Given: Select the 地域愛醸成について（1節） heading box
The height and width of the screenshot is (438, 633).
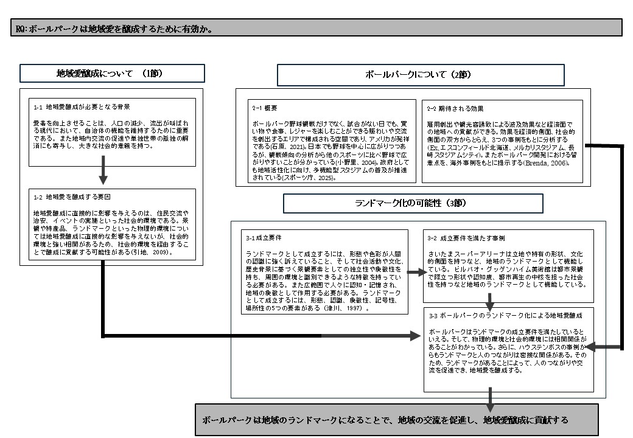Looking at the screenshot, I should point(113,74).
